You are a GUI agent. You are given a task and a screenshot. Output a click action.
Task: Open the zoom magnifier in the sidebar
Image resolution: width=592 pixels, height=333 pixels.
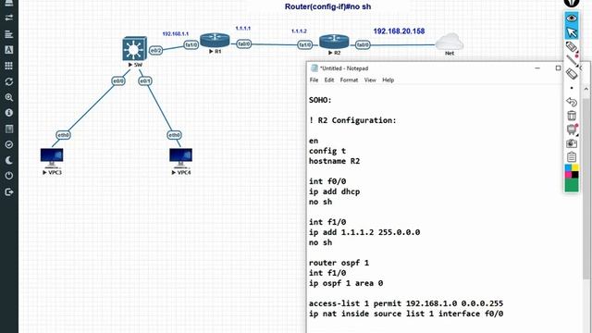[9, 97]
